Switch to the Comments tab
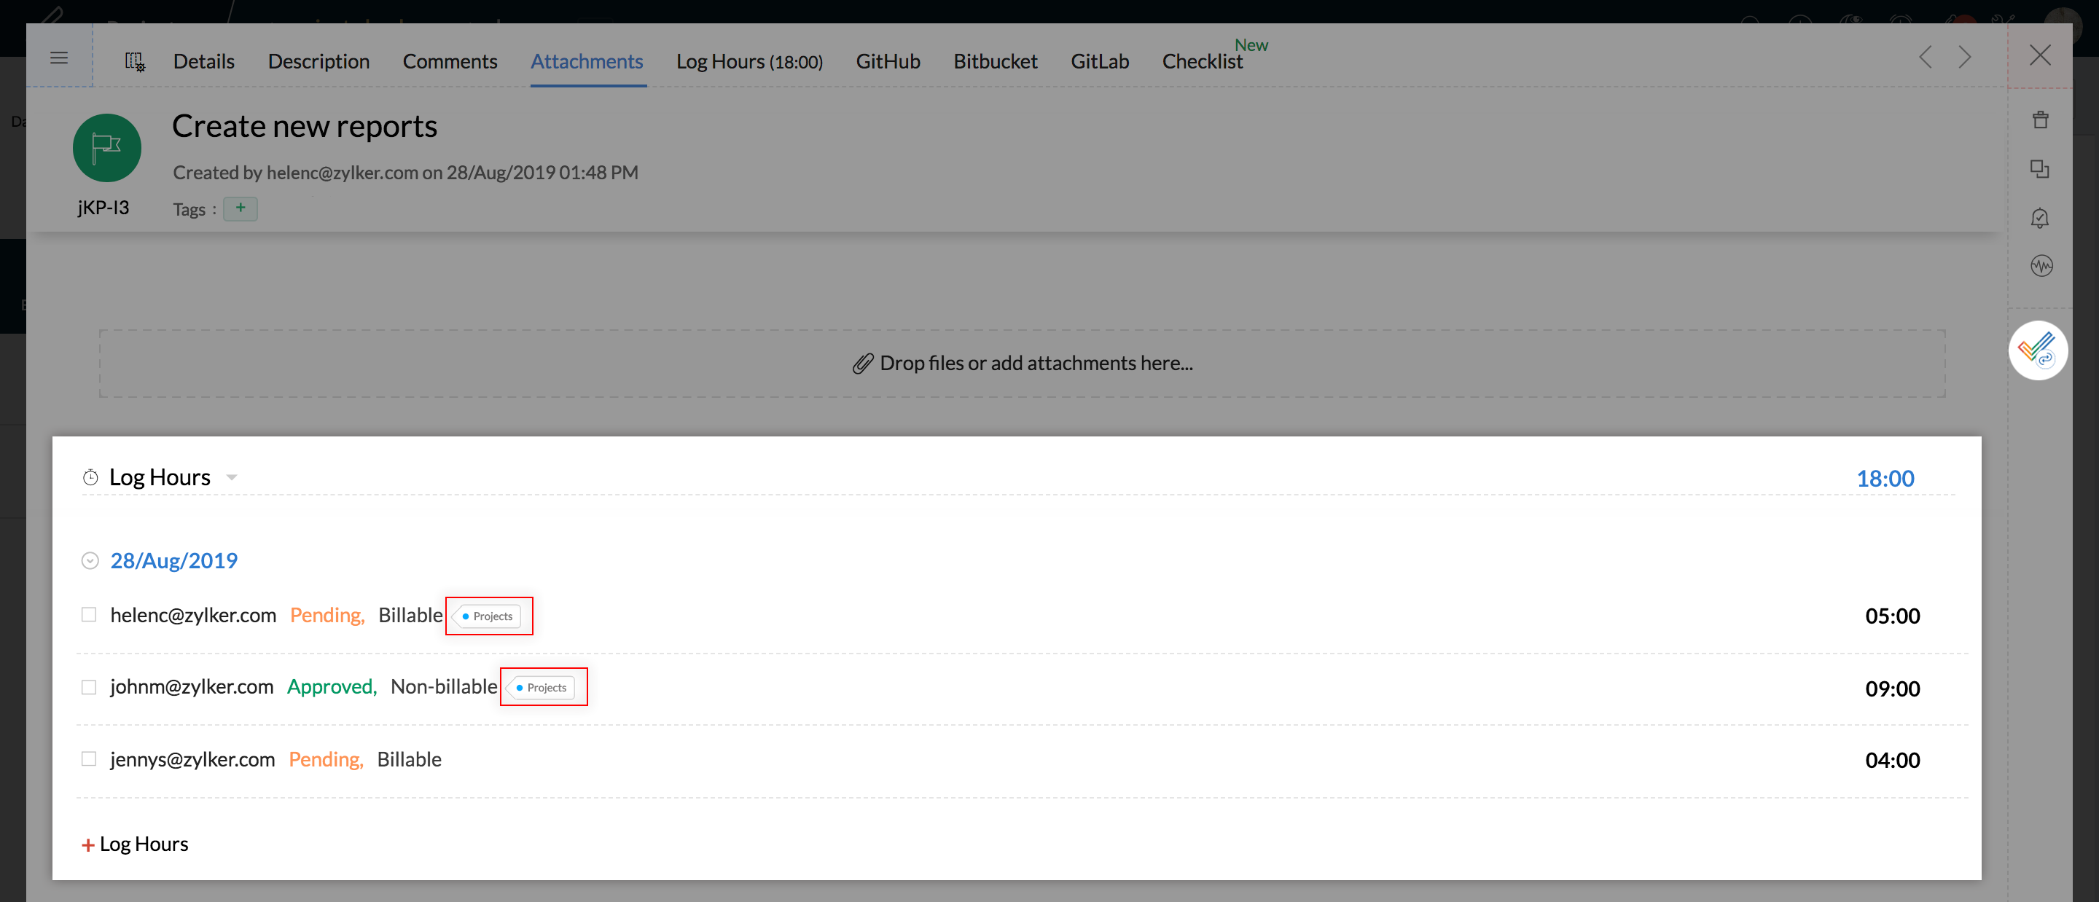The image size is (2099, 902). tap(449, 61)
